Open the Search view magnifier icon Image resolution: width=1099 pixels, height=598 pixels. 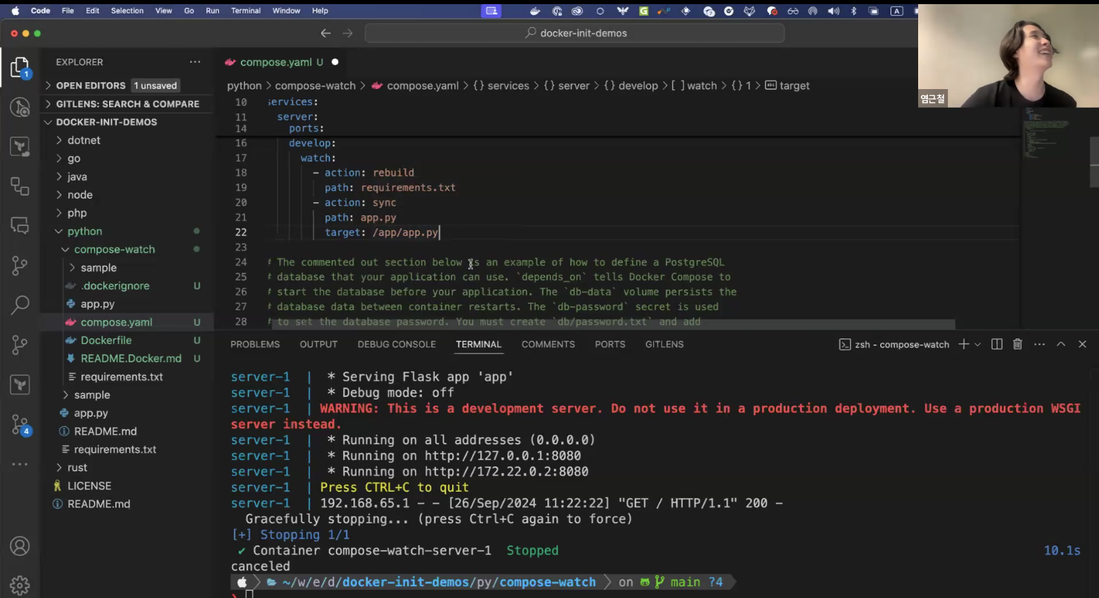point(20,305)
